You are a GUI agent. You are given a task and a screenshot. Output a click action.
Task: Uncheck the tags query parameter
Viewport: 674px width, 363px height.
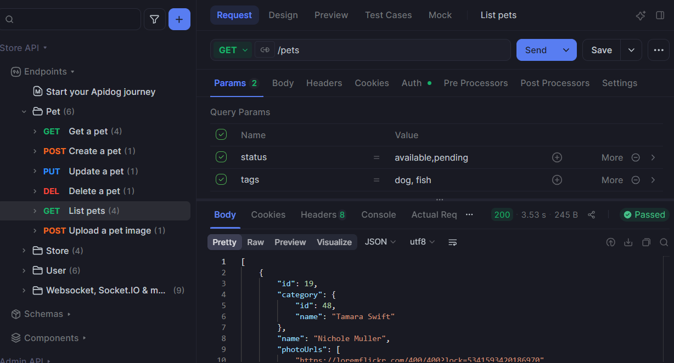pyautogui.click(x=221, y=179)
